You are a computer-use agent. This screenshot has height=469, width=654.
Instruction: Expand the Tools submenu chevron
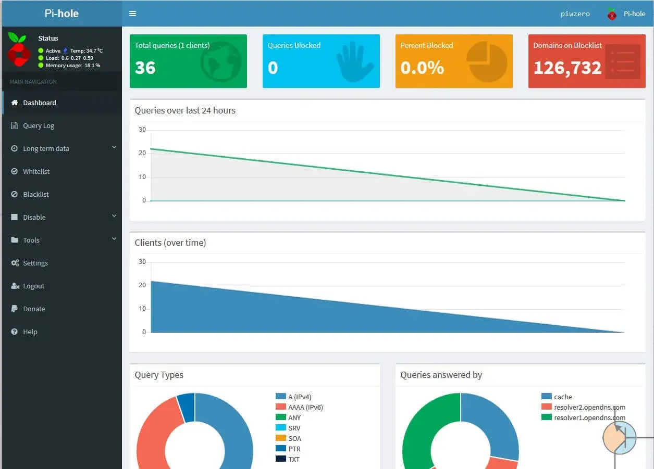(114, 239)
